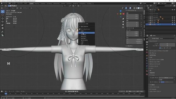The width and height of the screenshot is (176, 99).
Task: Adjust the Overscan value slider
Action: tap(167, 82)
